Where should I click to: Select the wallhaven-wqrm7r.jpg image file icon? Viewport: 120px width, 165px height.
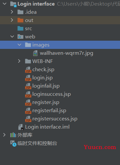[35, 53]
